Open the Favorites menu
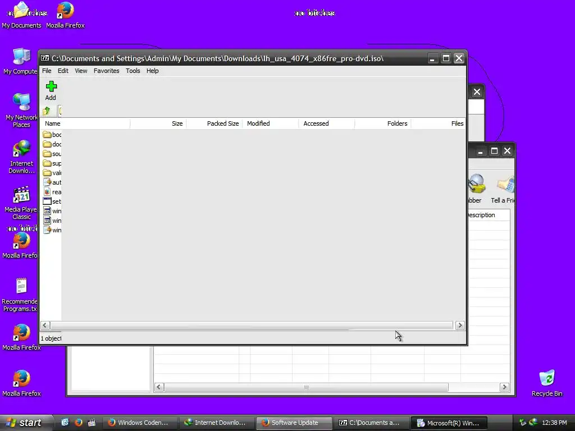The image size is (575, 431). click(x=106, y=71)
